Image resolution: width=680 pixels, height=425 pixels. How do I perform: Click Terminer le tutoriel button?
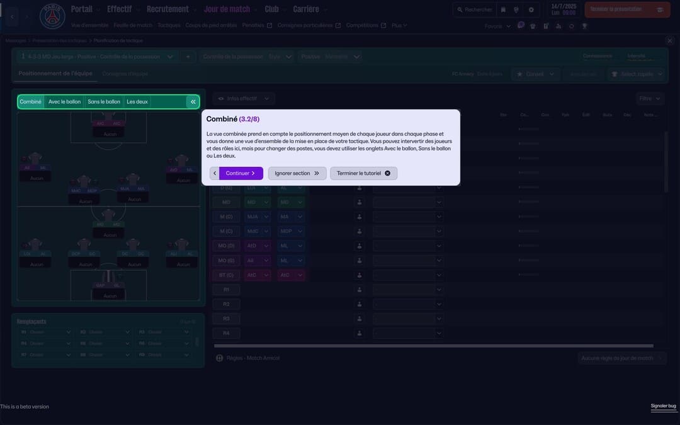coord(363,173)
